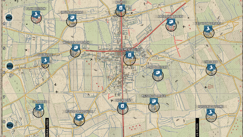The image size is (243, 137).
Task: Click the German Lines vertical banner
Action: point(47,128)
